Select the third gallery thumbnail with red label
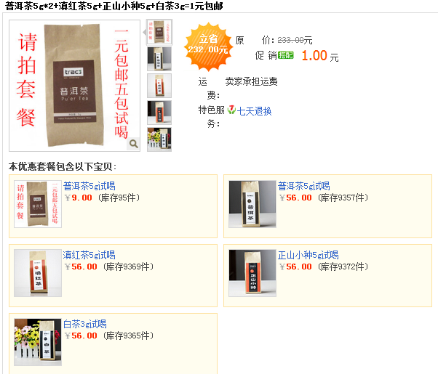This screenshot has width=438, height=374. 159,86
